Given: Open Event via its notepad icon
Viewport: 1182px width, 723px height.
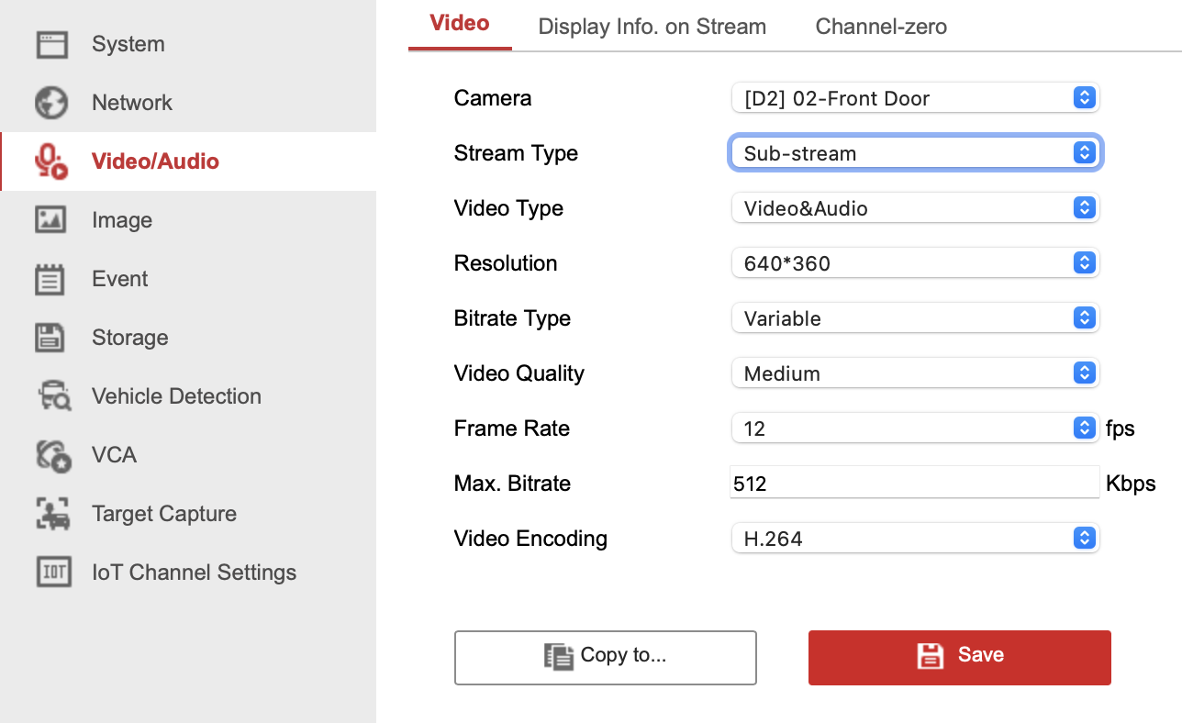Looking at the screenshot, I should pos(51,279).
